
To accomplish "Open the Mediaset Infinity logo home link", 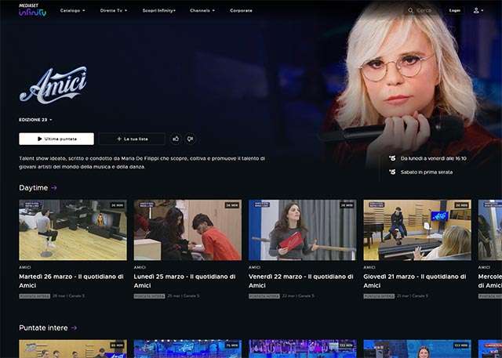I will pos(32,10).
